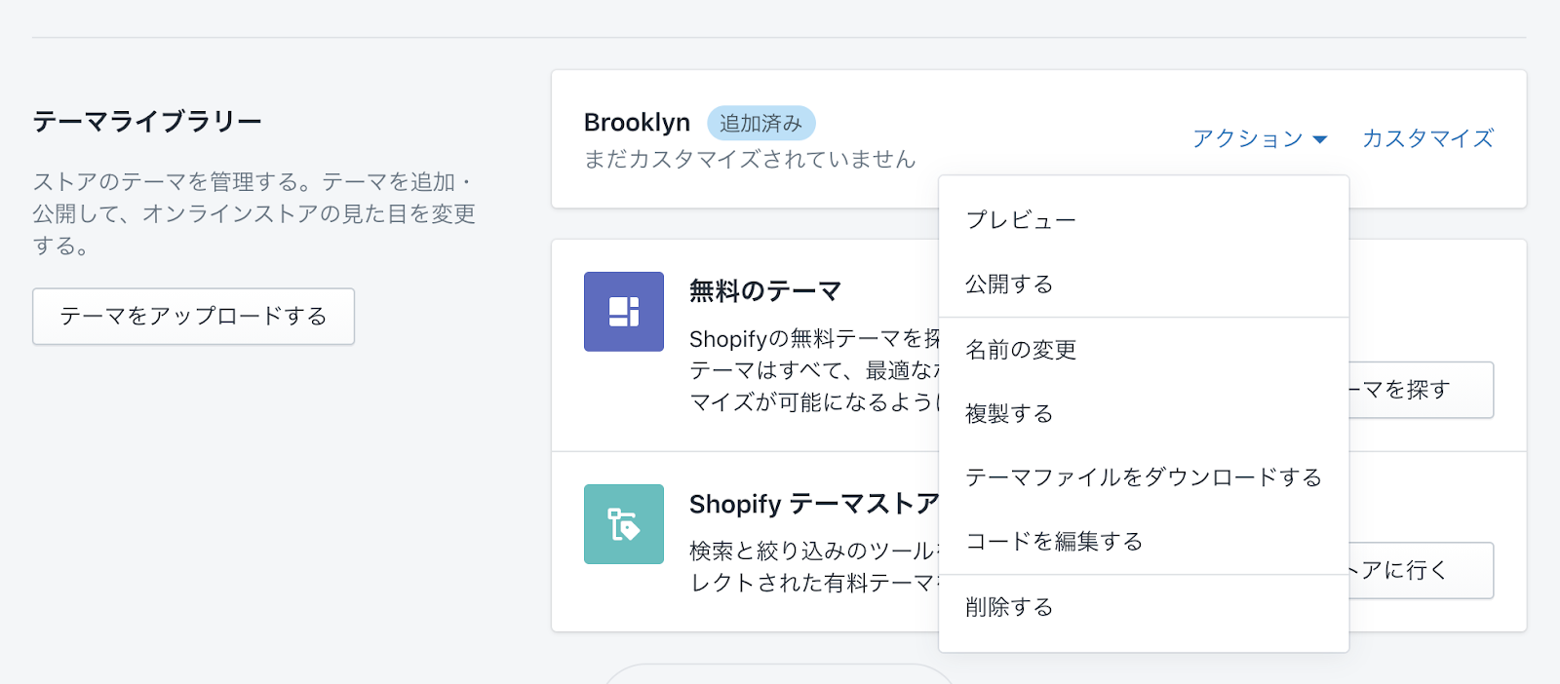Select 名前の変更 menu entry
This screenshot has width=1560, height=684.
tap(1020, 350)
